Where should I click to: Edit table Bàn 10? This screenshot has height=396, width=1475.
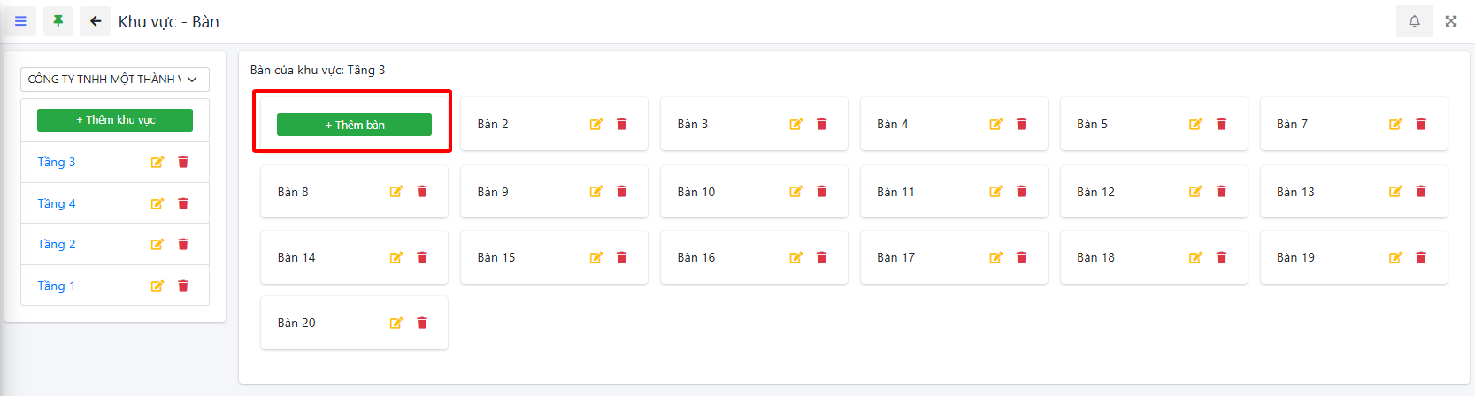click(x=796, y=192)
